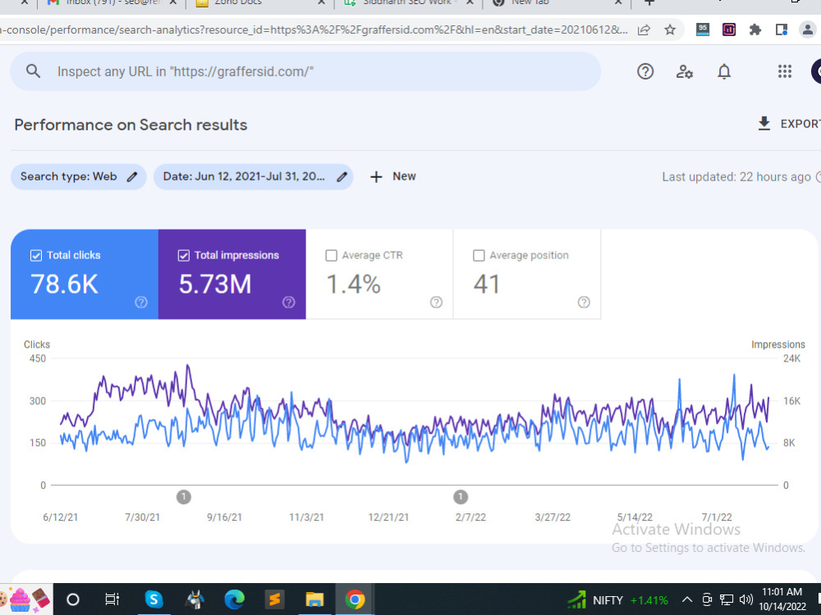Open help icon on Average position card
The height and width of the screenshot is (615, 821).
pyautogui.click(x=584, y=303)
